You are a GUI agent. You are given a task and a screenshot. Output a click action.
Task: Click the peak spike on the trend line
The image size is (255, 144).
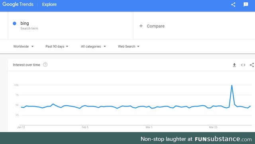point(232,85)
